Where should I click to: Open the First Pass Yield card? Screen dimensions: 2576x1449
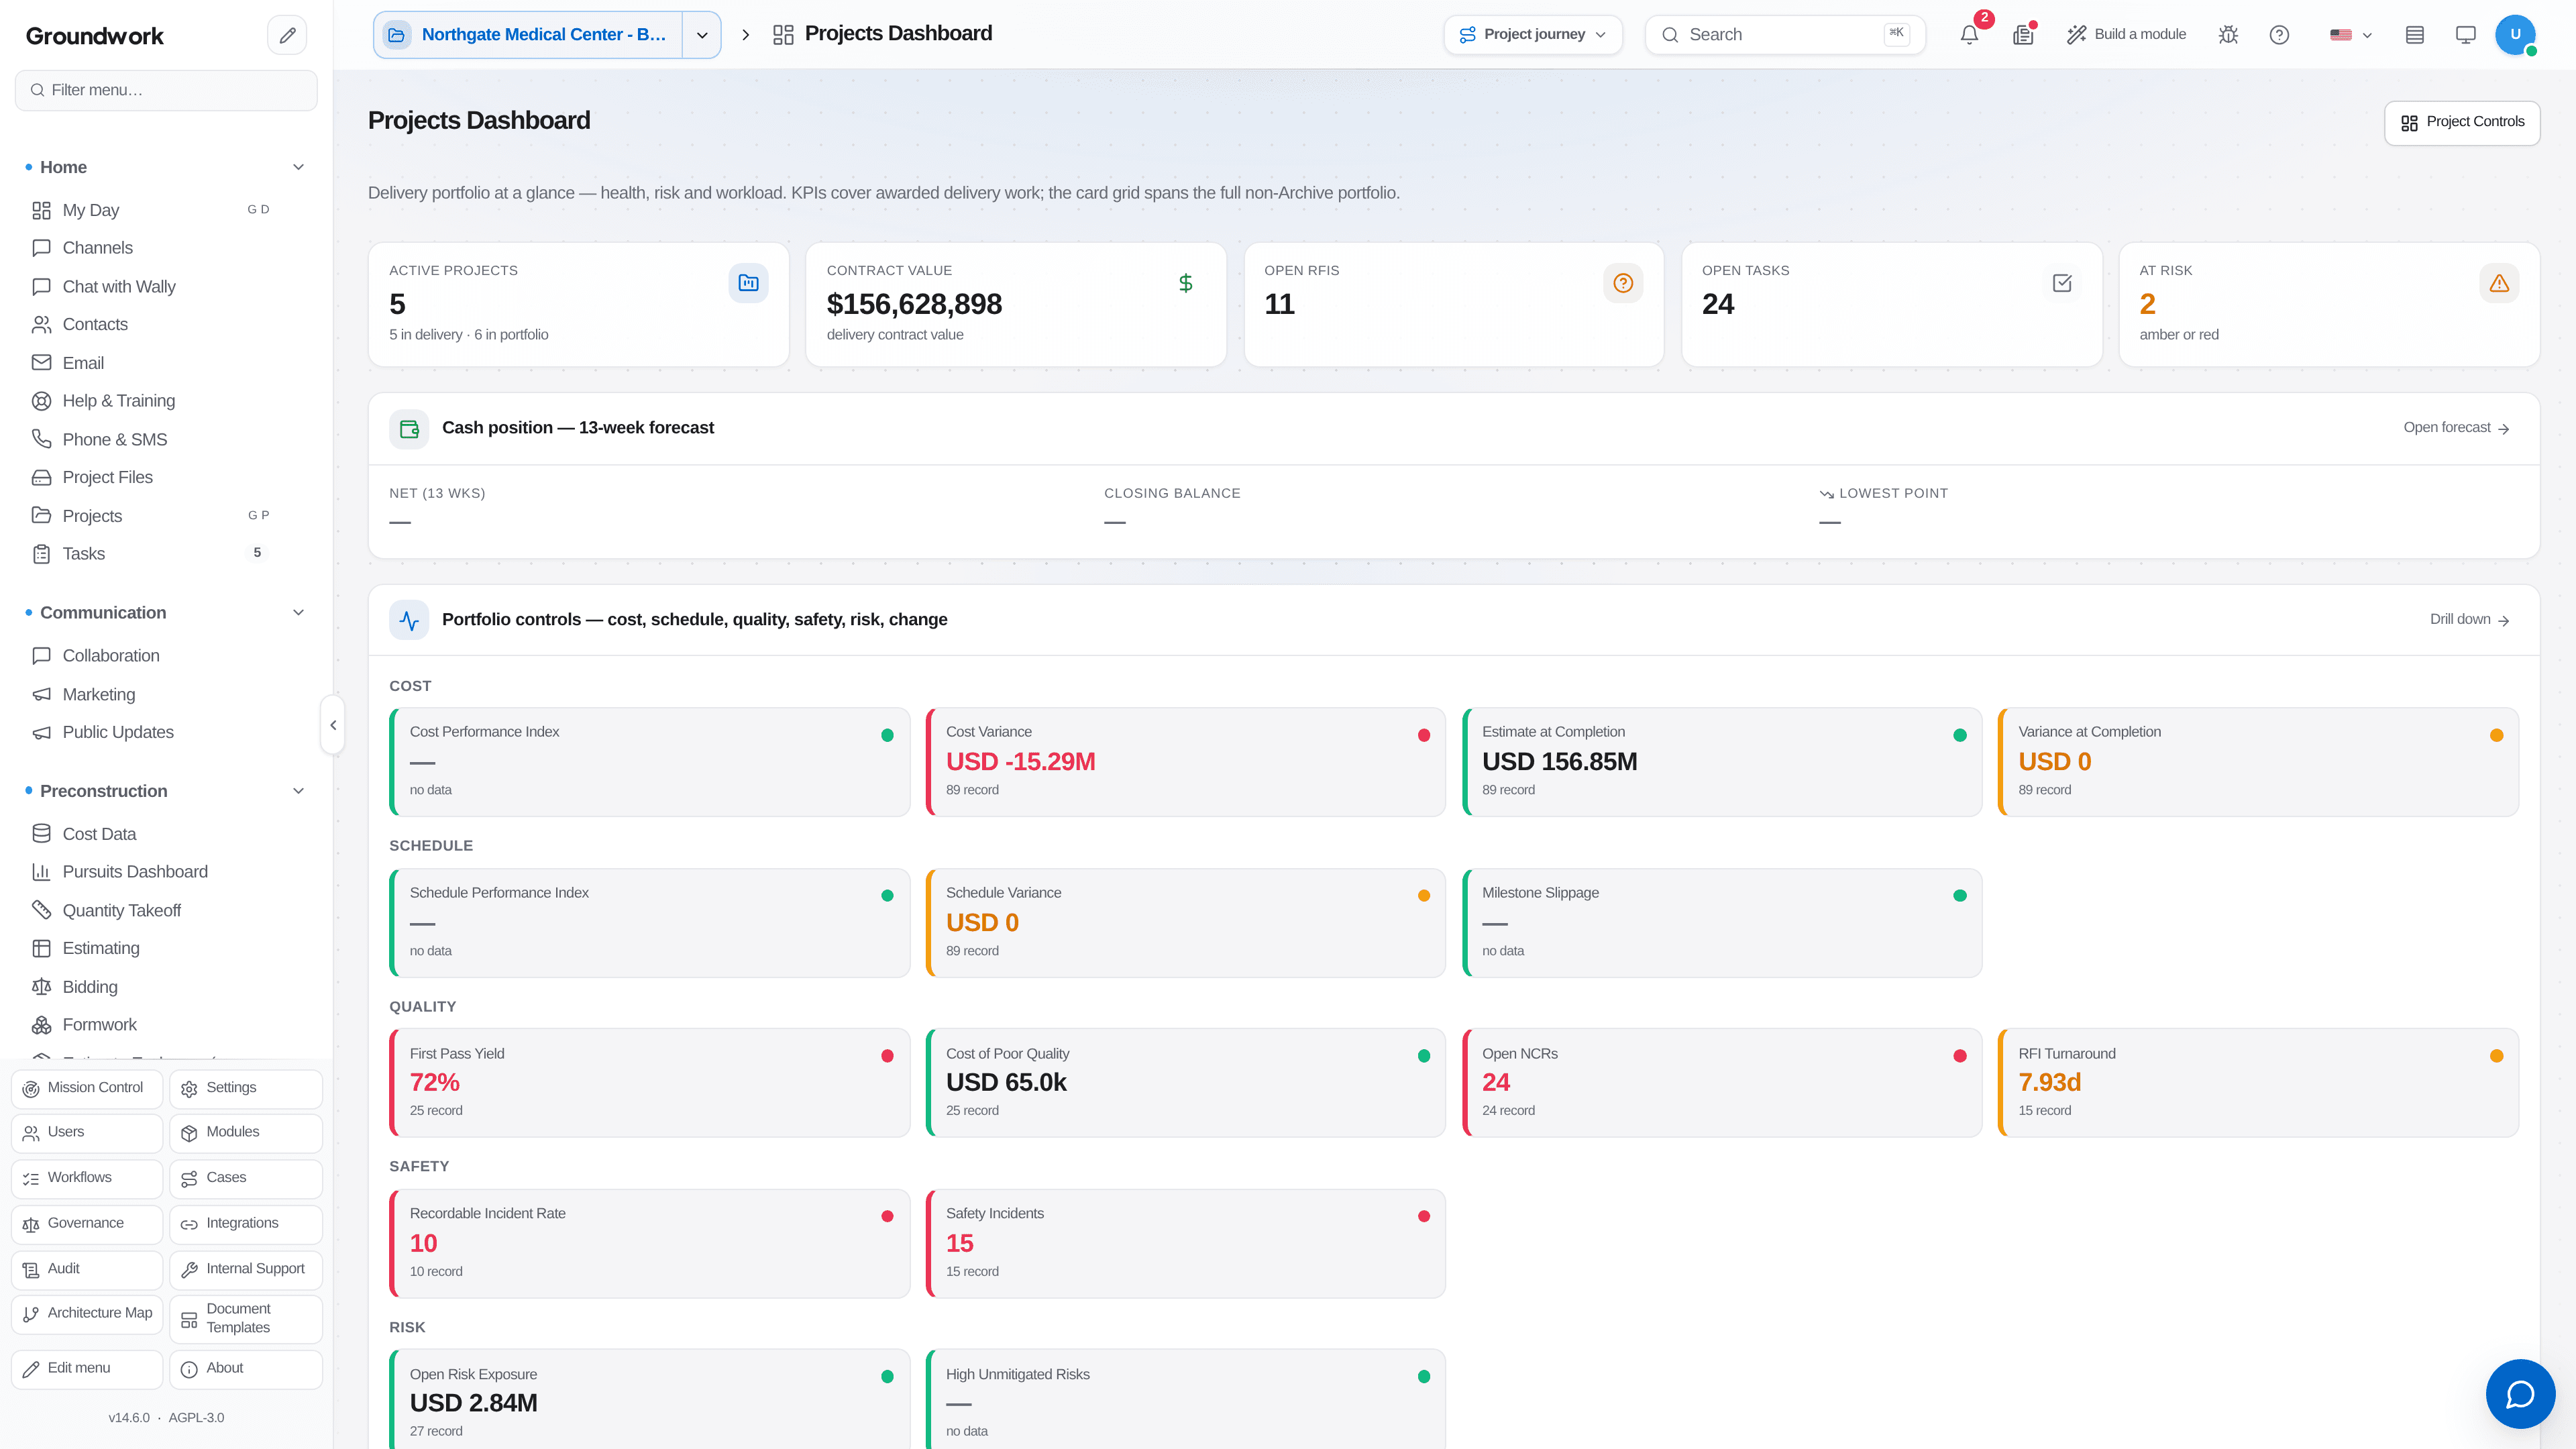pos(650,1083)
